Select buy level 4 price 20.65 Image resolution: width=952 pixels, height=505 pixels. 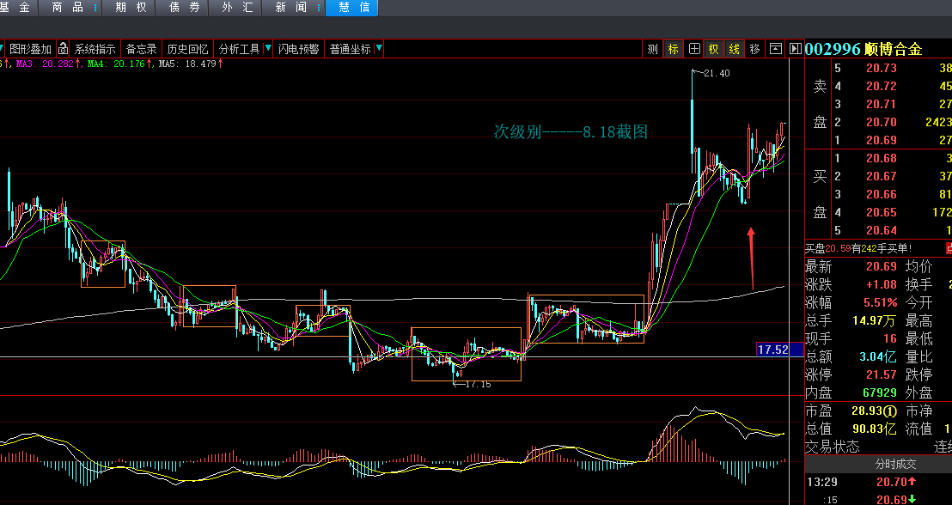881,212
